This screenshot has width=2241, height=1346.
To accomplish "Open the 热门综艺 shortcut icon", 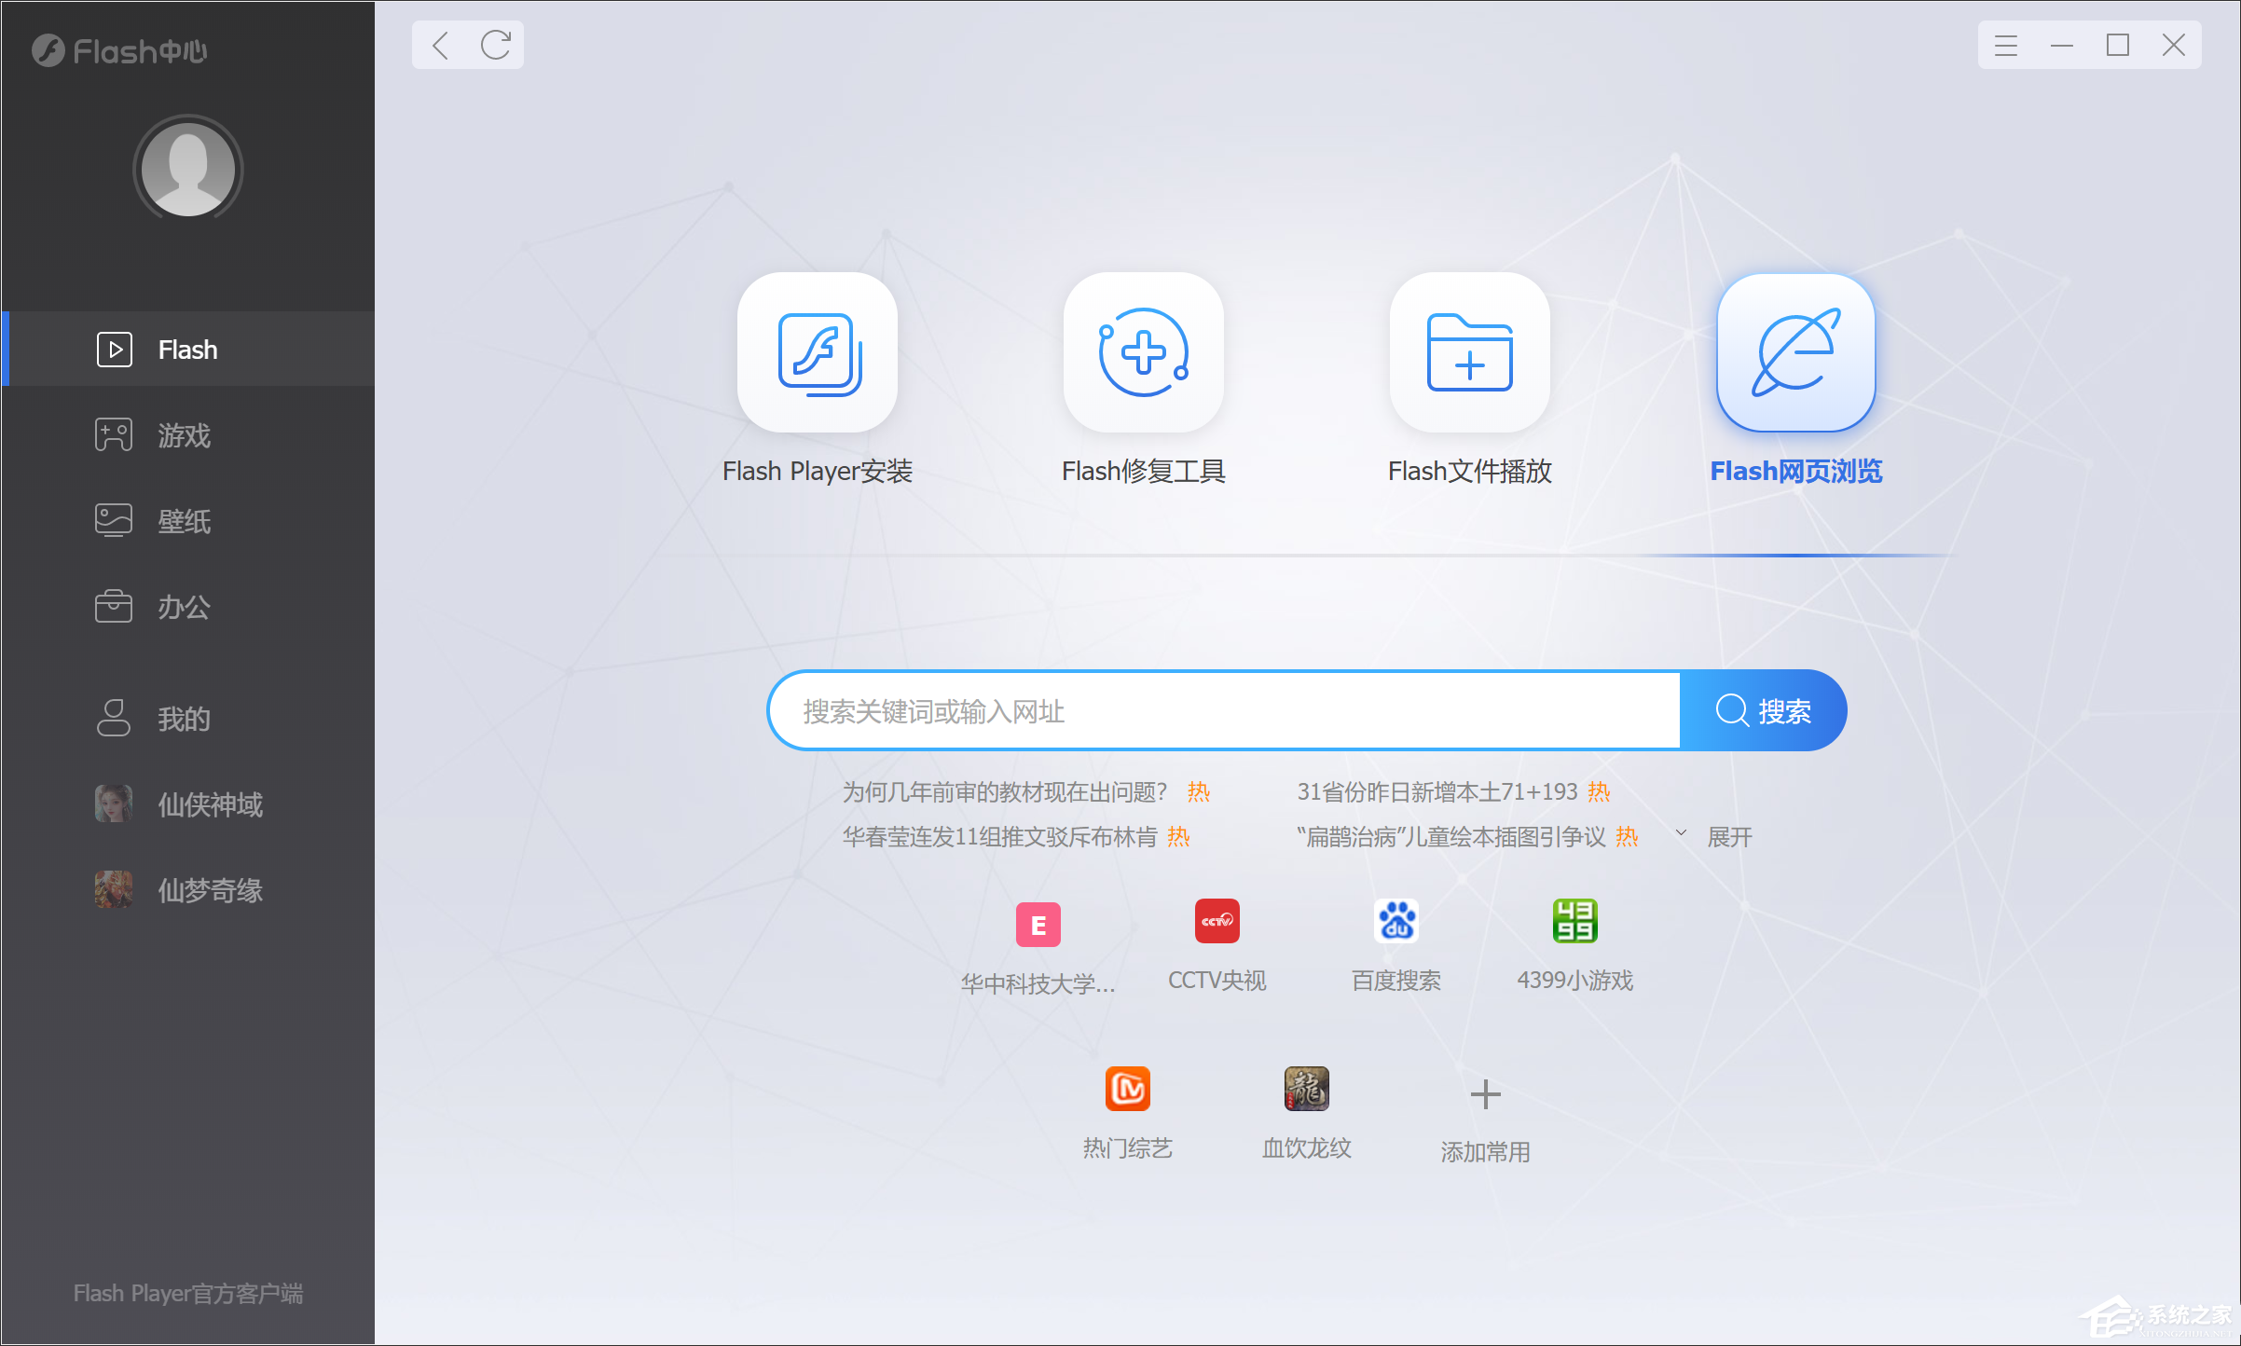I will (1127, 1089).
